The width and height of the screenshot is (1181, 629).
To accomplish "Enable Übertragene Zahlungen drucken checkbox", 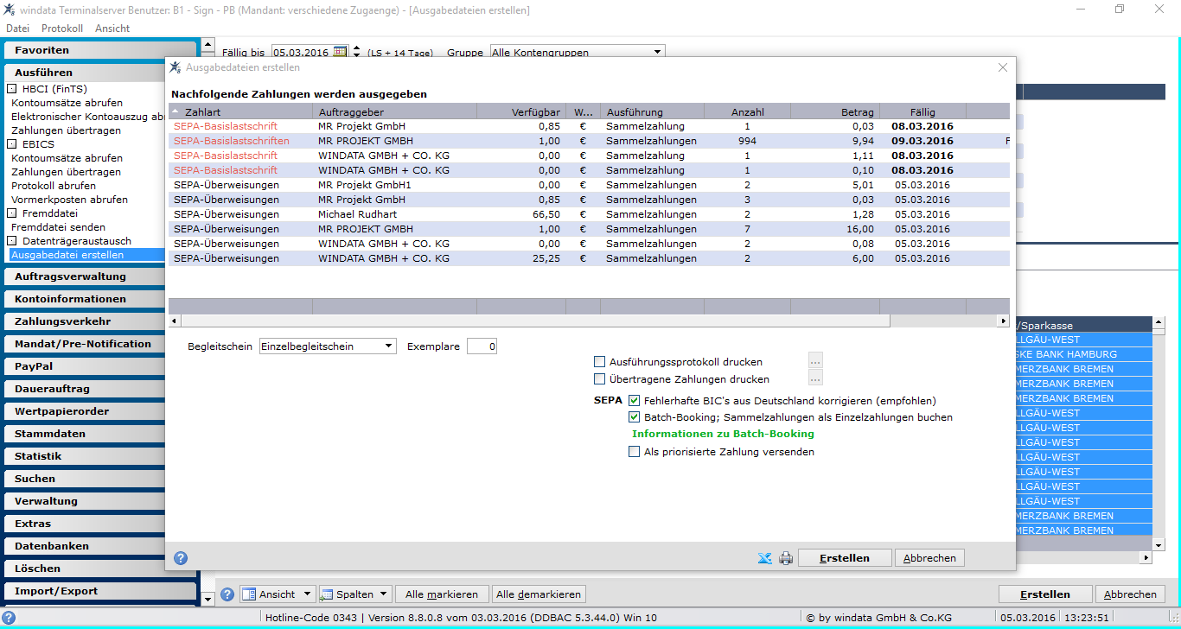I will (x=600, y=378).
